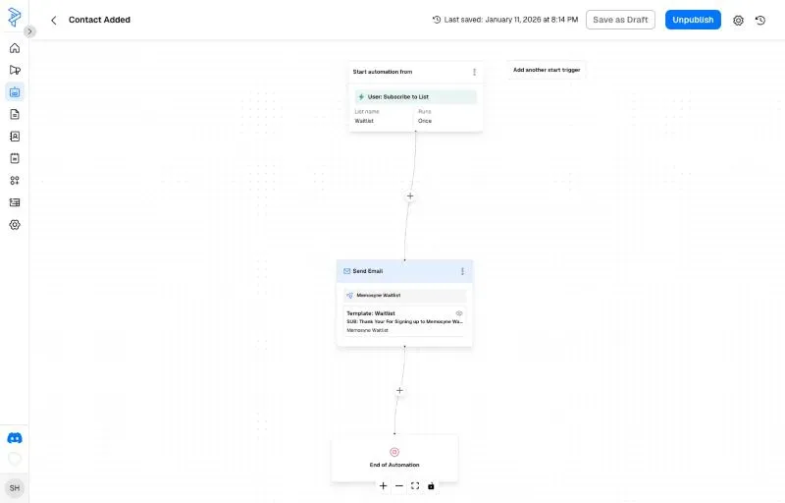Click the Once runs value
Image resolution: width=785 pixels, height=503 pixels.
425,121
